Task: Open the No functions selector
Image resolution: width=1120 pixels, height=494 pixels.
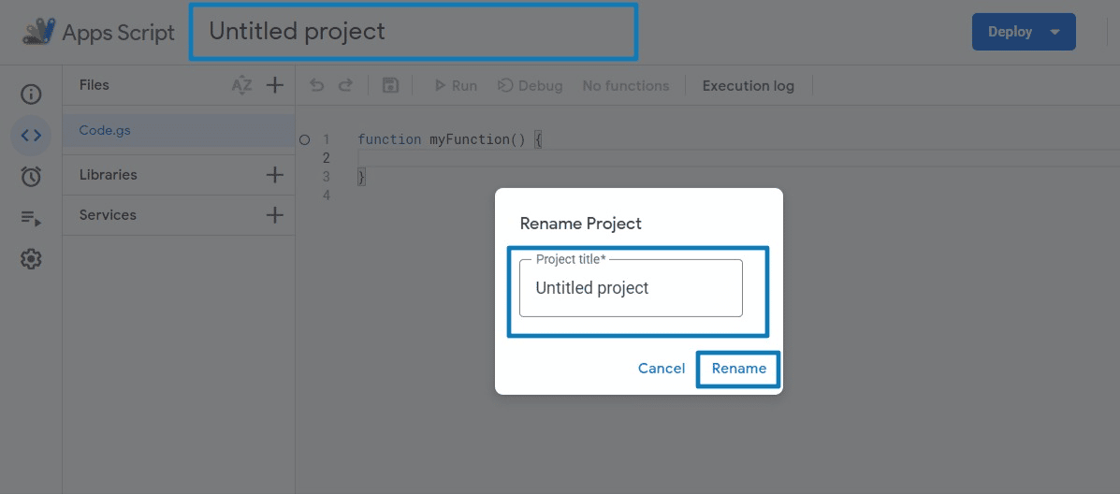Action: click(626, 86)
